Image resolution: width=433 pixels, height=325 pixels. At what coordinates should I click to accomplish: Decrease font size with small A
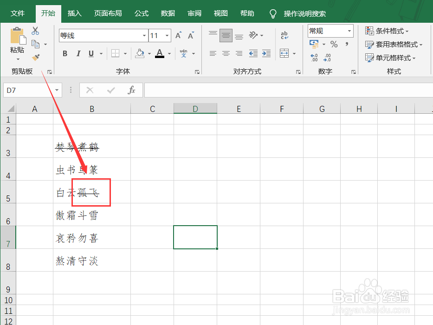point(191,35)
